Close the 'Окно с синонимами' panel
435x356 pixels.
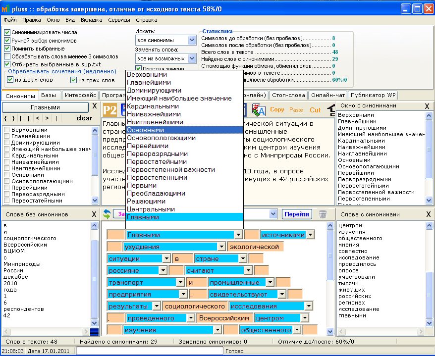tap(427, 106)
